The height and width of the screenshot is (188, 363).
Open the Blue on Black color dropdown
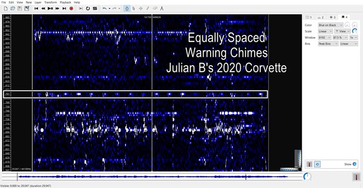click(x=330, y=25)
